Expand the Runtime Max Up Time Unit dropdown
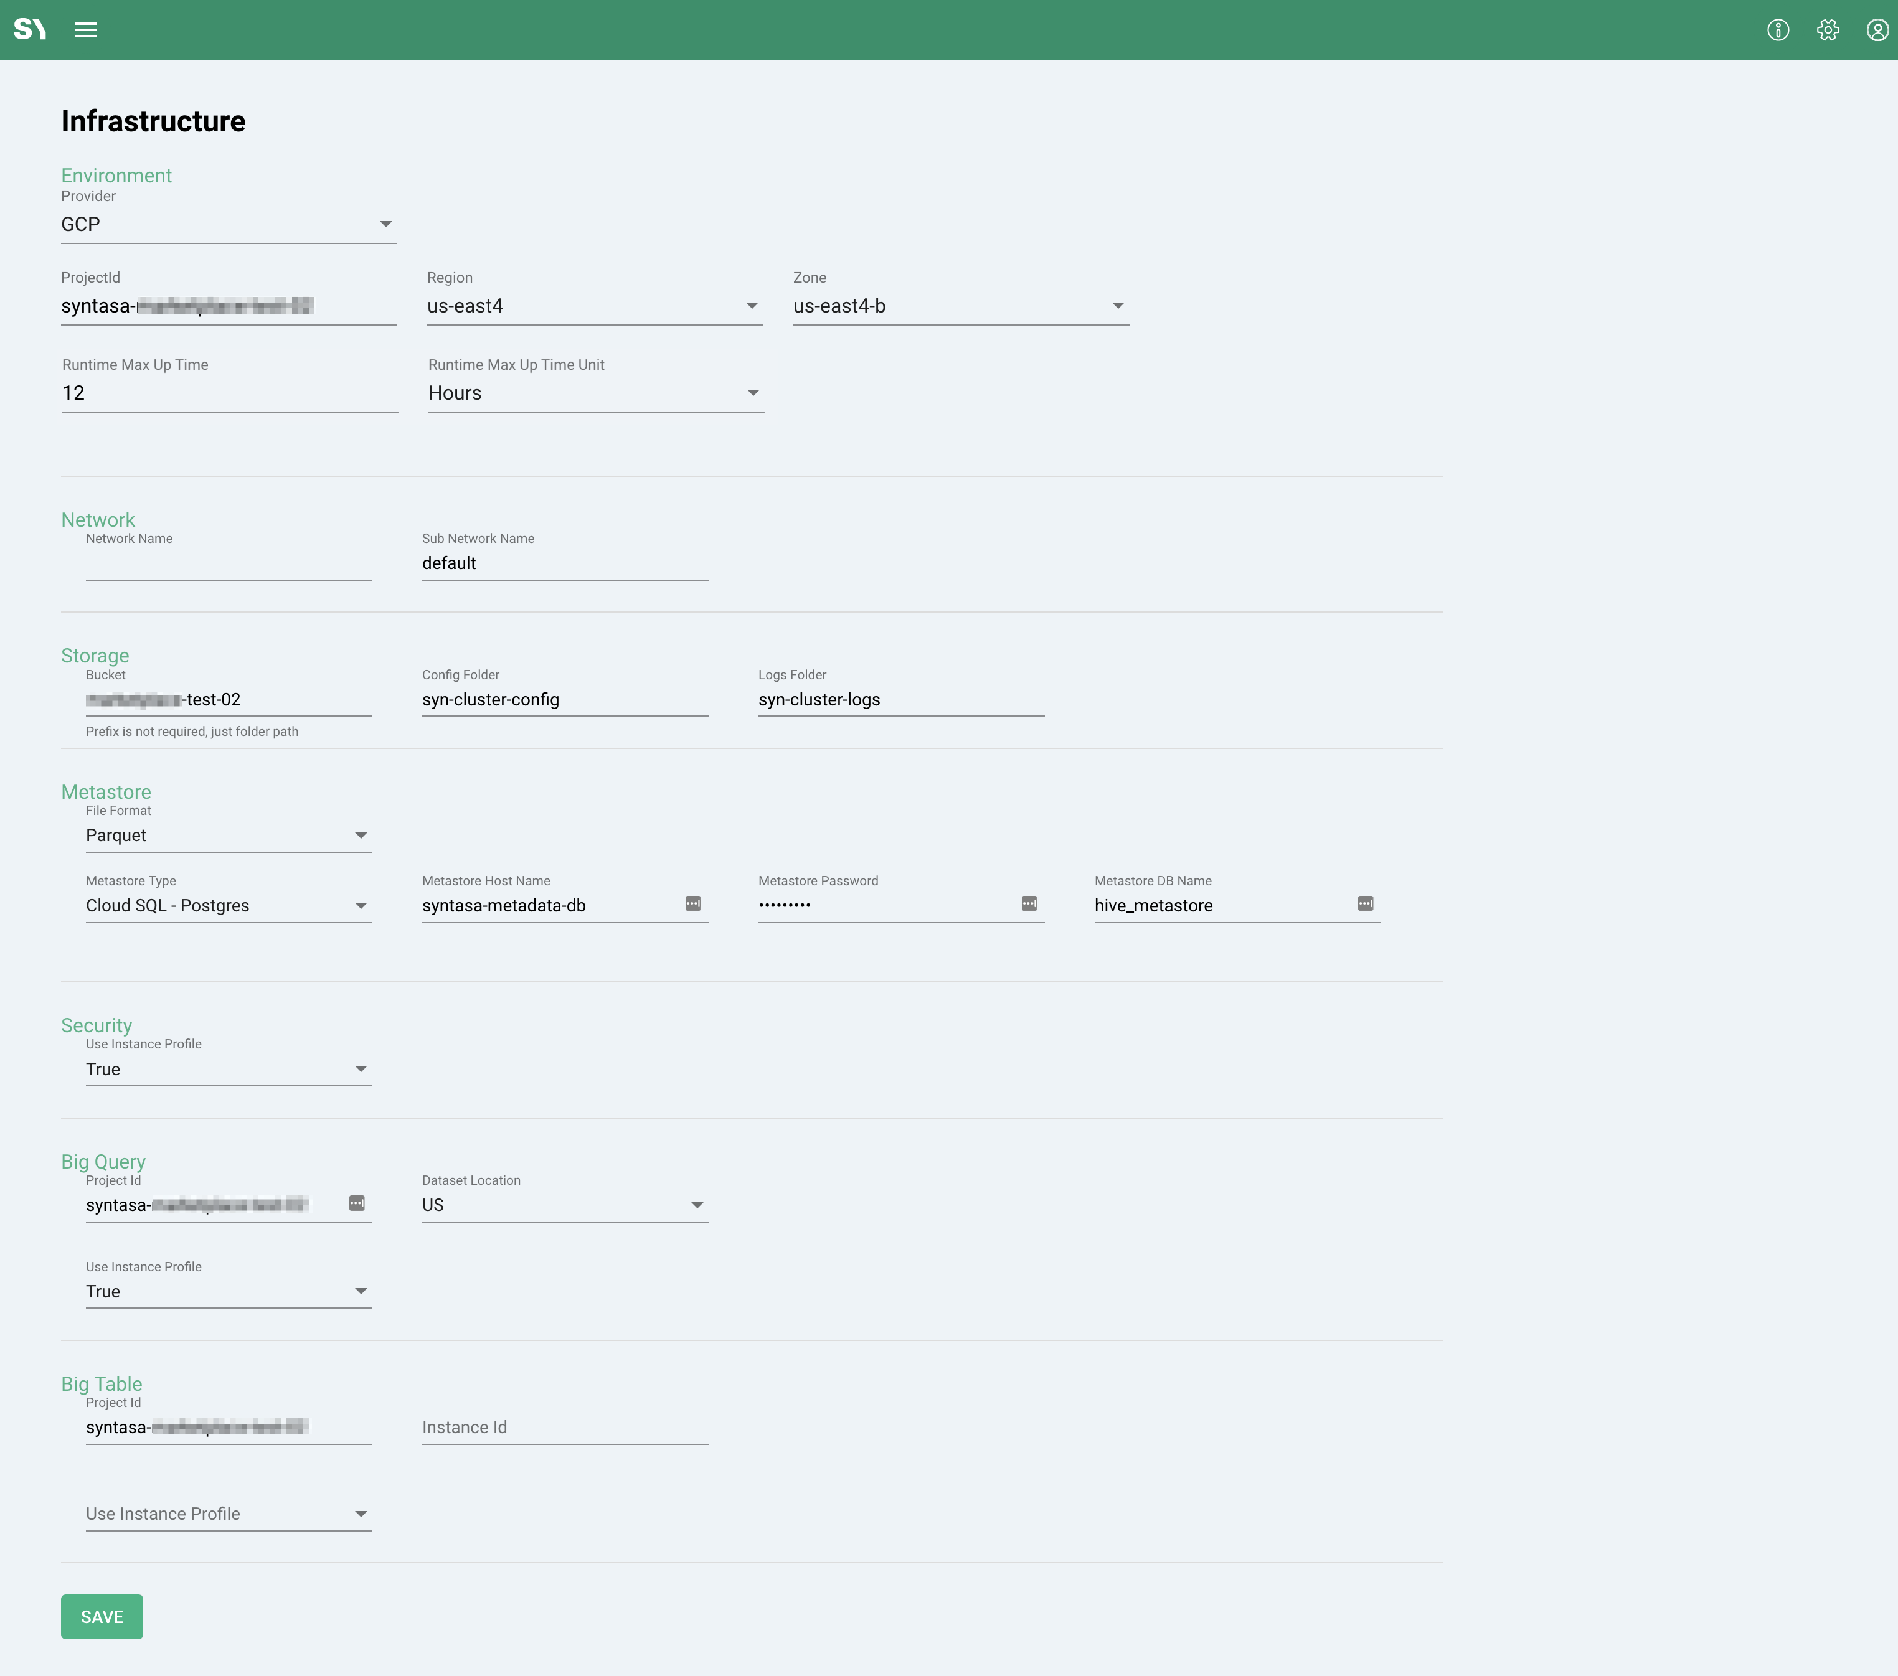This screenshot has width=1898, height=1676. [595, 393]
